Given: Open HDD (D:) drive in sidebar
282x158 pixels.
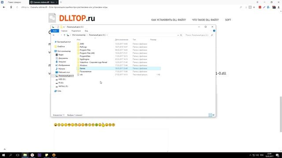Looking at the screenshot, I should click(x=62, y=79).
